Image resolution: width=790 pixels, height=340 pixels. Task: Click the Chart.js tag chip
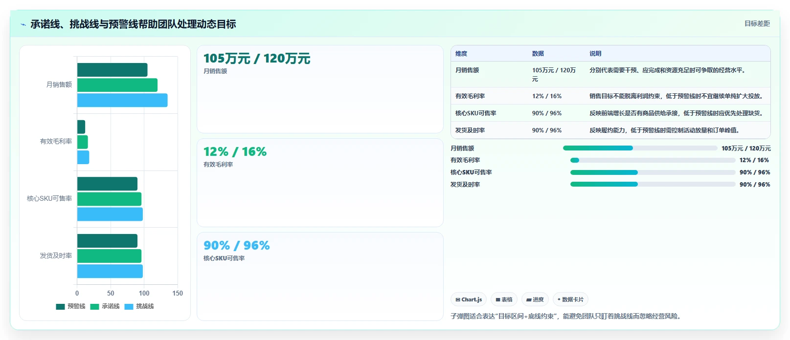(x=469, y=299)
